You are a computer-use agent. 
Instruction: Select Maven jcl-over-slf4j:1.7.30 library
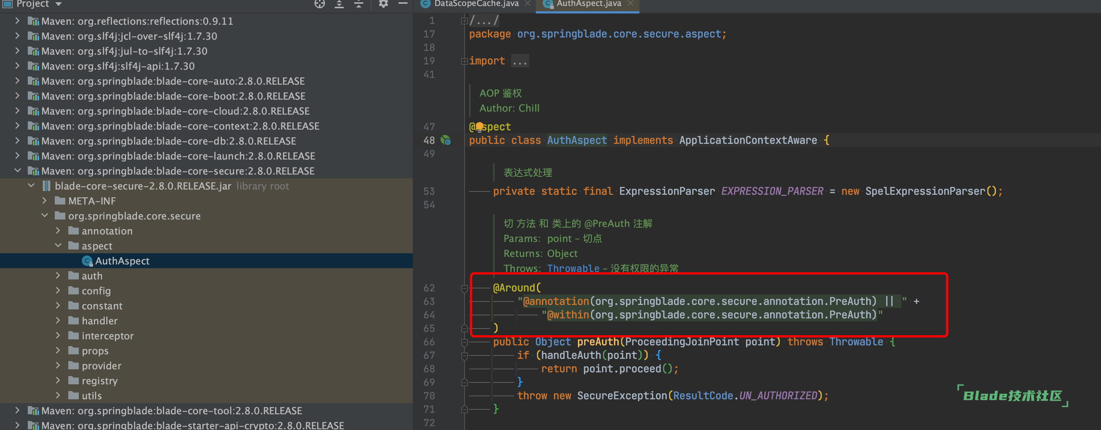[129, 36]
